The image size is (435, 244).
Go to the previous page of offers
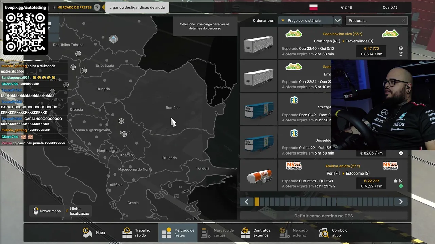pyautogui.click(x=247, y=202)
